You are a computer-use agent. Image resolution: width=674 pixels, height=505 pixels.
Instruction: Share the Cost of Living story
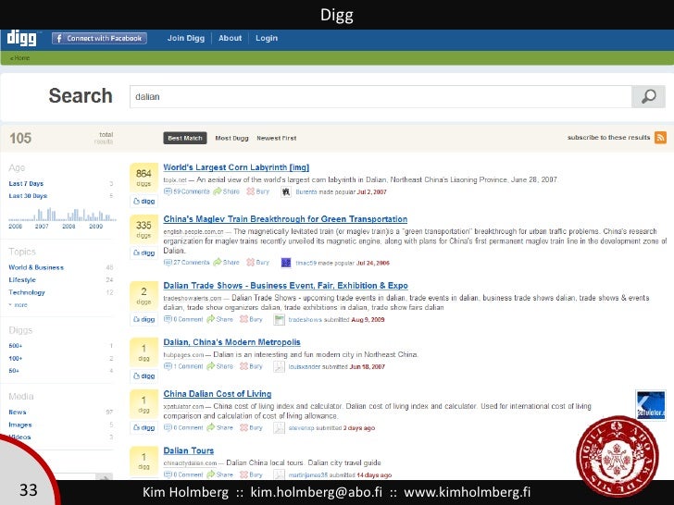[219, 427]
